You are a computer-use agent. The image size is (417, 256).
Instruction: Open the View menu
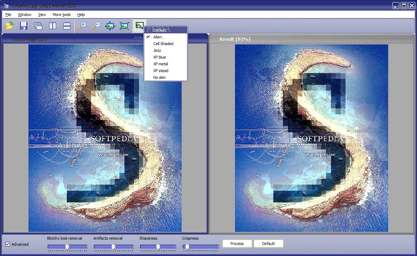point(42,15)
